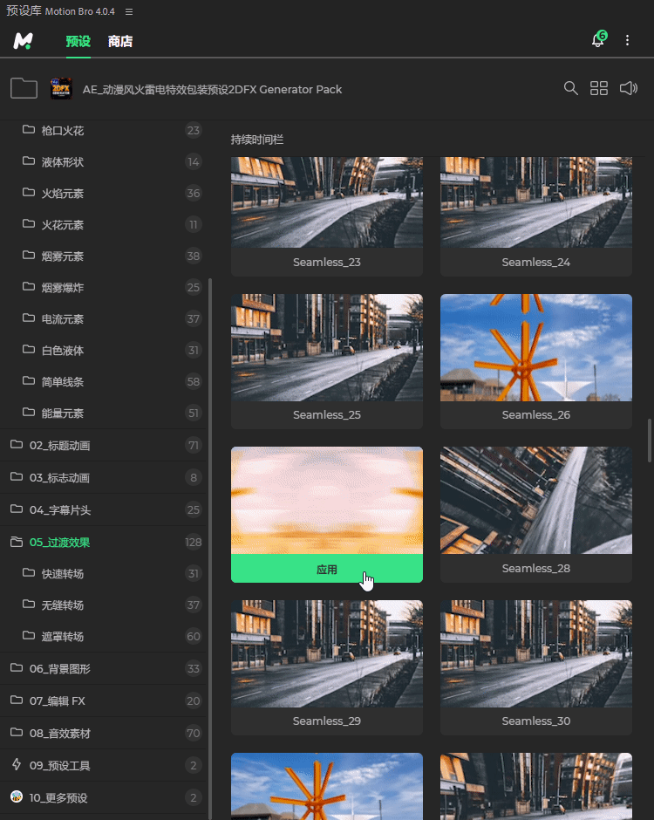Screen dimensions: 654x820
Task: Open the 火焰元素 folder
Action: coord(104,193)
